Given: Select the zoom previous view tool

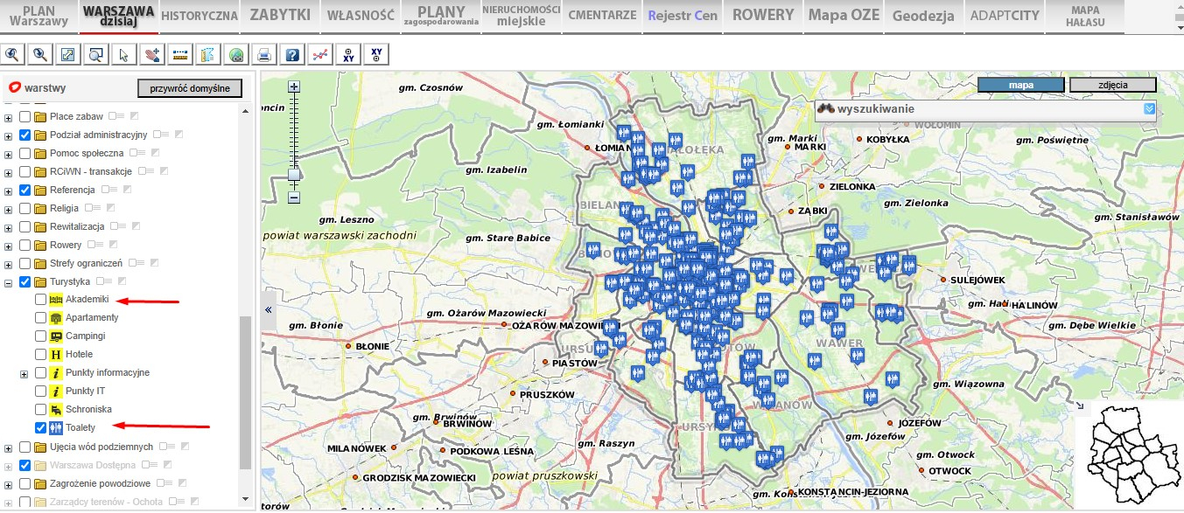Looking at the screenshot, I should point(13,54).
